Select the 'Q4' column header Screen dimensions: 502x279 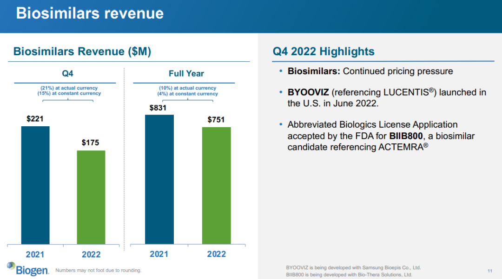(67, 73)
